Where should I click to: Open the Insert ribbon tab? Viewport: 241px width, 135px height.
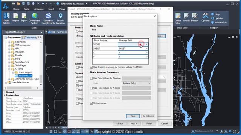coord(51,9)
